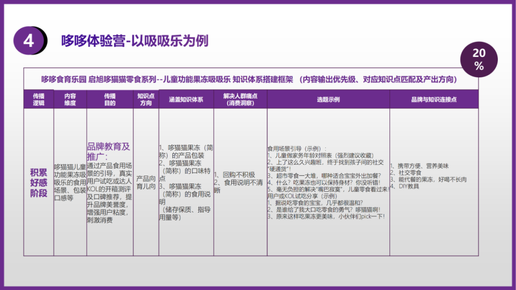
Task: Click the purple number 4 badge
Action: pyautogui.click(x=29, y=41)
